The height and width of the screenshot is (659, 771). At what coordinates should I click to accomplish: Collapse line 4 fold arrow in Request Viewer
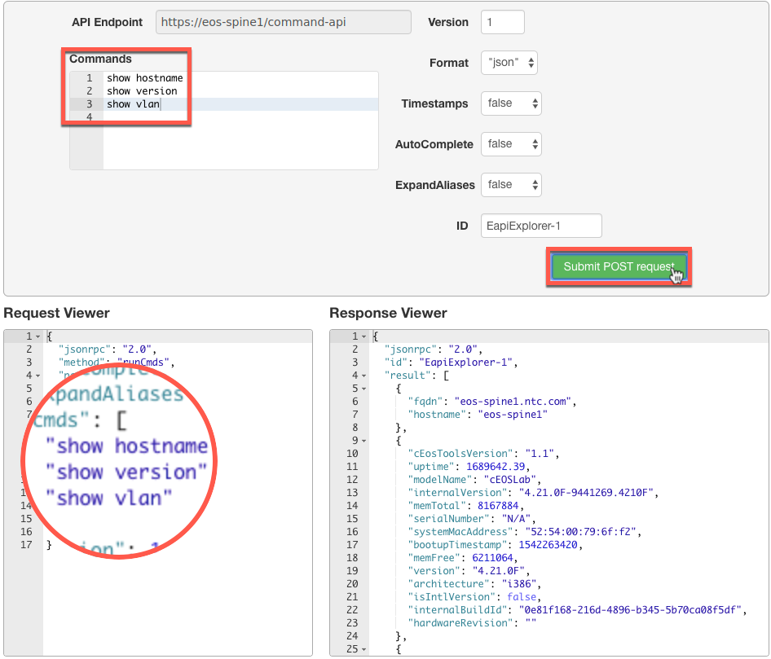pyautogui.click(x=37, y=376)
